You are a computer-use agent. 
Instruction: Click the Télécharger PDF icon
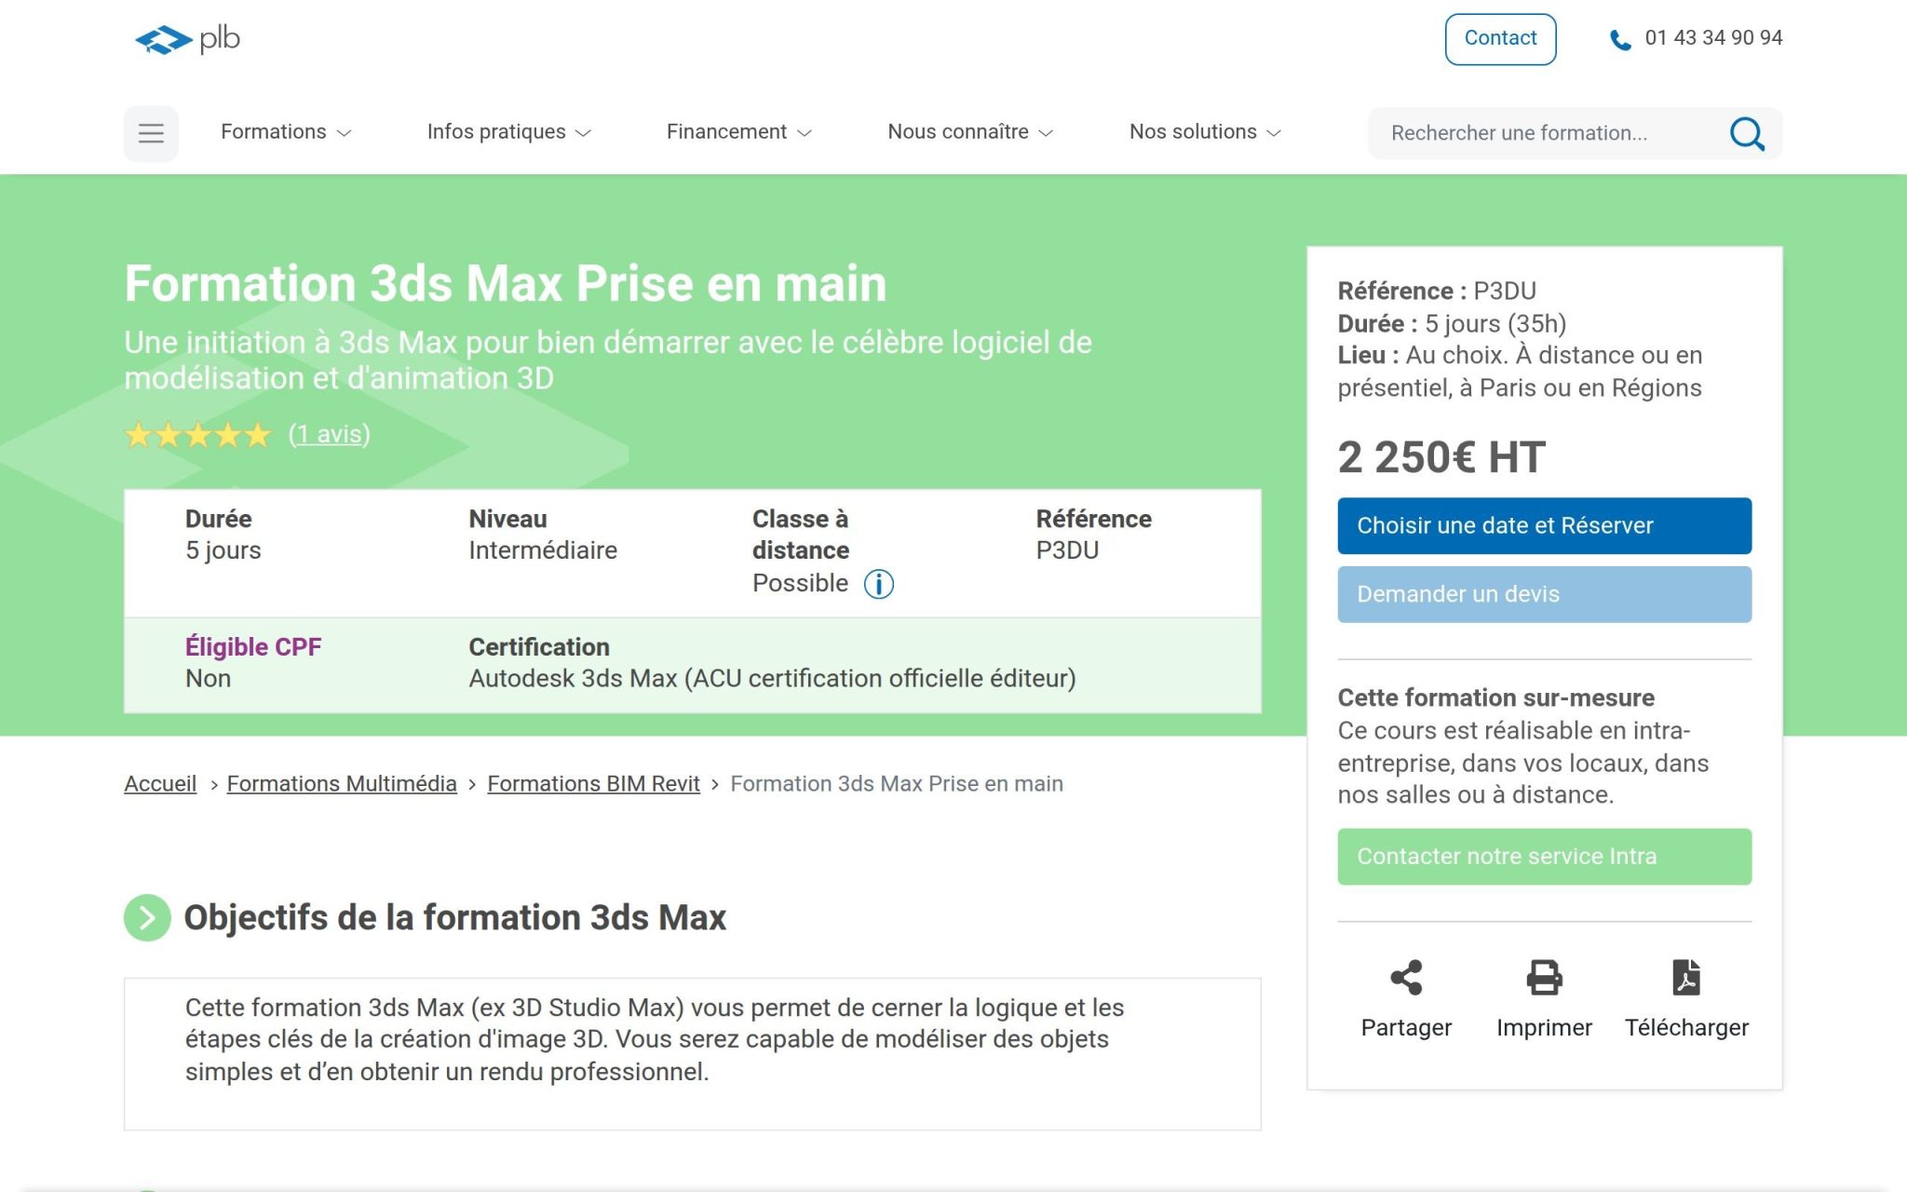pos(1686,978)
